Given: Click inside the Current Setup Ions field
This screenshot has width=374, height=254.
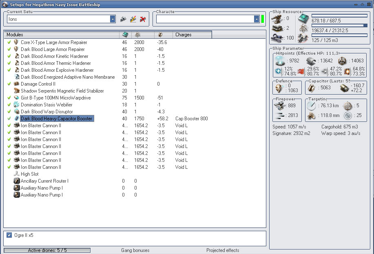Looking at the screenshot, I should 59,19.
